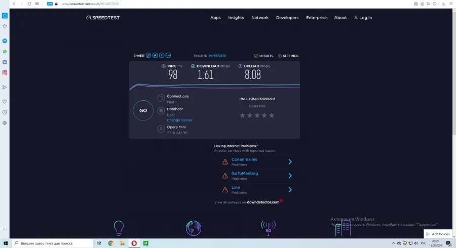The height and width of the screenshot is (248, 456).
Task: Open sidebar heart bookmarks panel
Action: click(5, 102)
